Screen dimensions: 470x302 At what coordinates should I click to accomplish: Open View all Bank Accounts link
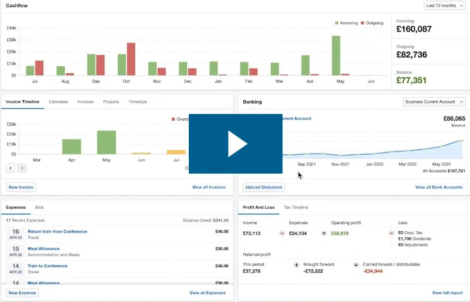439,187
